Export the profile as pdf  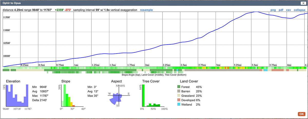click(281, 10)
